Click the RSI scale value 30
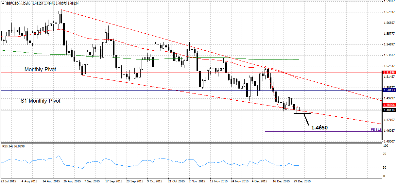Image resolution: width=396 pixels, height=184 pixels. point(385,168)
